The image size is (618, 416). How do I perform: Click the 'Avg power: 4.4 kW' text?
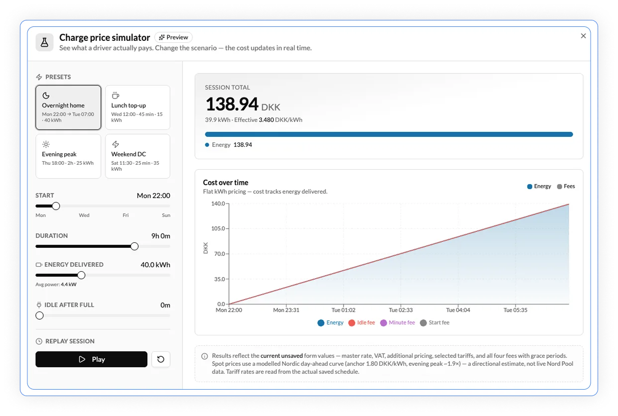point(56,285)
